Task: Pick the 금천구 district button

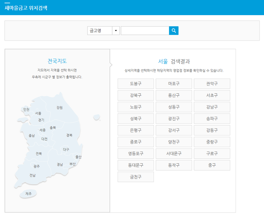Action: pyautogui.click(x=136, y=177)
